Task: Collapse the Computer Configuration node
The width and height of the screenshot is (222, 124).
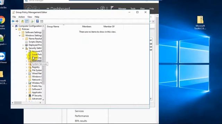Action: [x=13, y=26]
